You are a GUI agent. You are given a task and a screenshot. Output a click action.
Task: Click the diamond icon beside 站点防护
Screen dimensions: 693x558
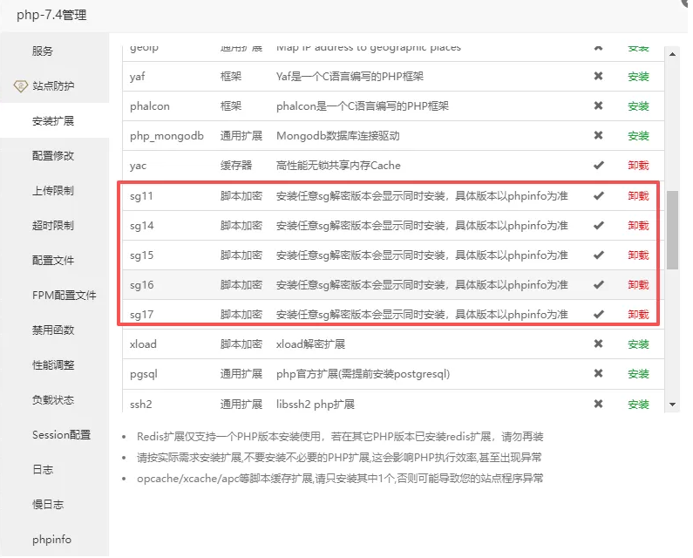pos(20,85)
